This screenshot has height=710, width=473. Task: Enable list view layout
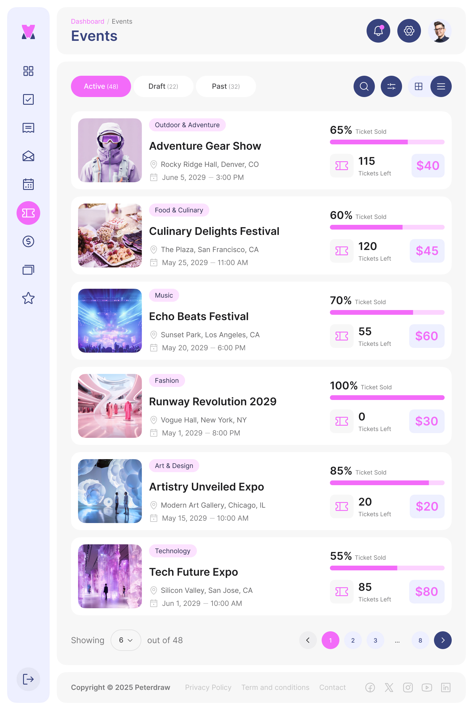(441, 86)
